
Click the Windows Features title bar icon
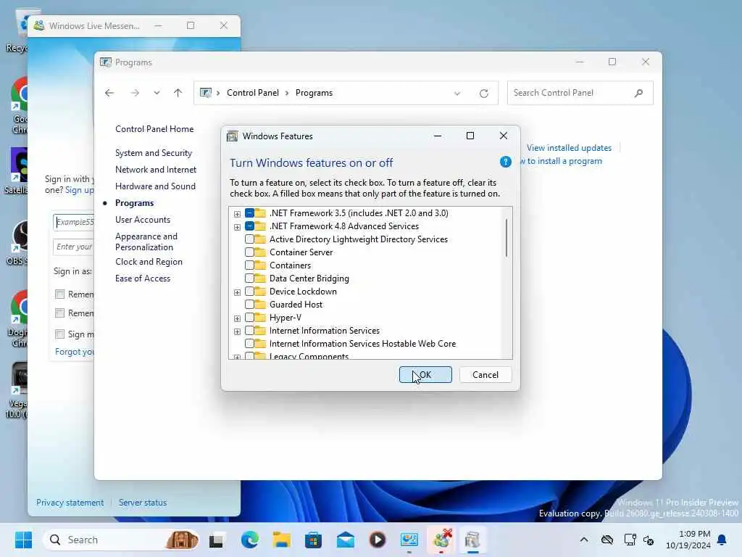pos(233,136)
